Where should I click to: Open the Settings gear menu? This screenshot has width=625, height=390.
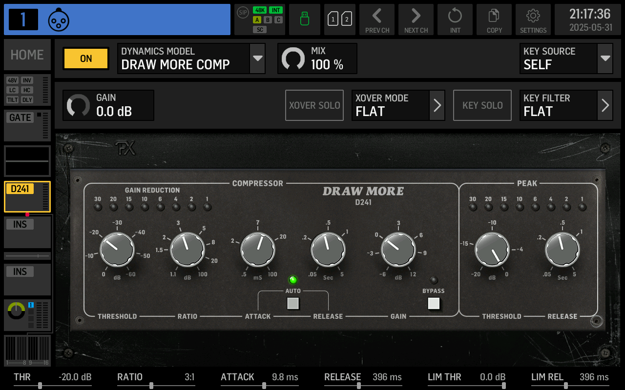[x=533, y=19]
